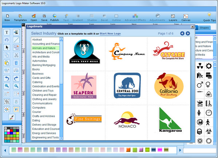
Task: Select Business category
Action: point(38,74)
